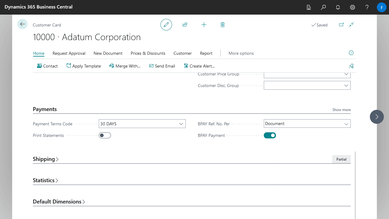Screen dimensions: 389x219
Task: Click the collapse page icon
Action: [x=351, y=25]
